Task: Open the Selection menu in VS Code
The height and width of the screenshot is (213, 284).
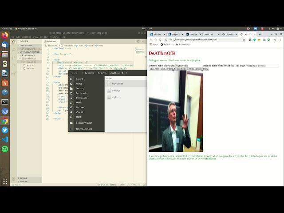Action: click(x=27, y=37)
